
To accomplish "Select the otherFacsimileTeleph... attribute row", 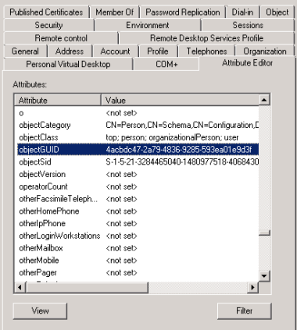I will click(x=138, y=199).
